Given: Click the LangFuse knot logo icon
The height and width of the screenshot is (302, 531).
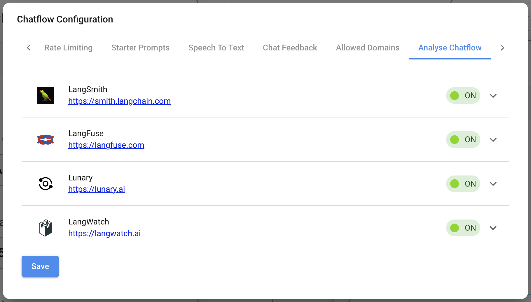Looking at the screenshot, I should click(x=45, y=139).
